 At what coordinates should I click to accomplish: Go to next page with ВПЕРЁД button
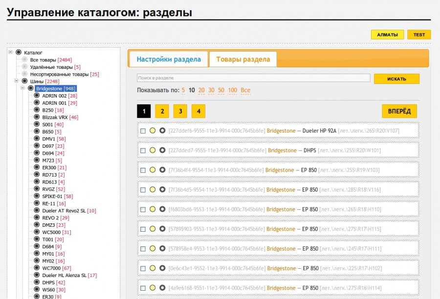point(399,111)
